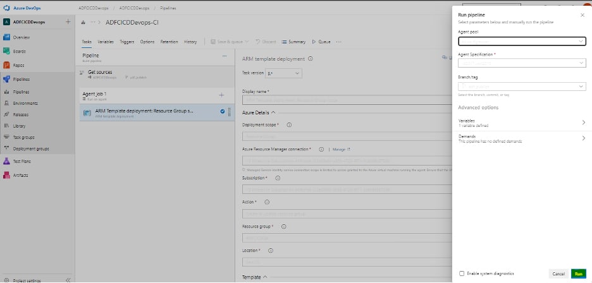Switch to the Options tab

point(147,42)
